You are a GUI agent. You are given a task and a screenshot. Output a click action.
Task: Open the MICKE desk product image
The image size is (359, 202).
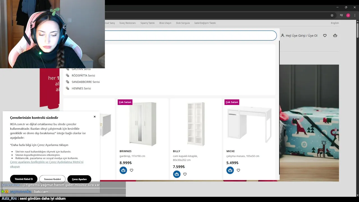[x=249, y=124]
